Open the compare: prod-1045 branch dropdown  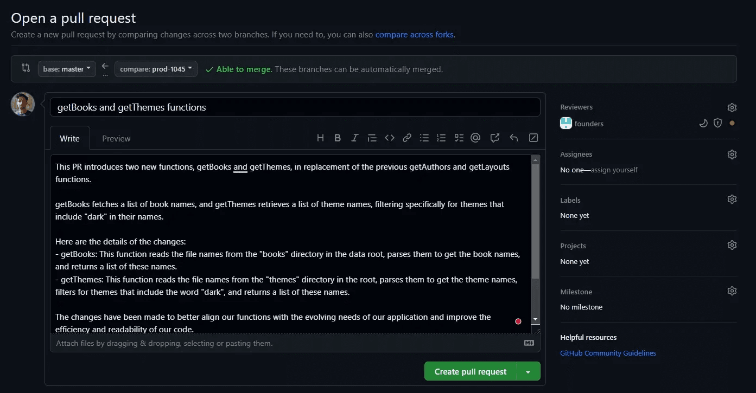coord(156,69)
